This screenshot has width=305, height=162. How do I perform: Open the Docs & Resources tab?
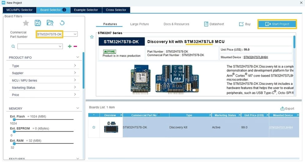176,24
